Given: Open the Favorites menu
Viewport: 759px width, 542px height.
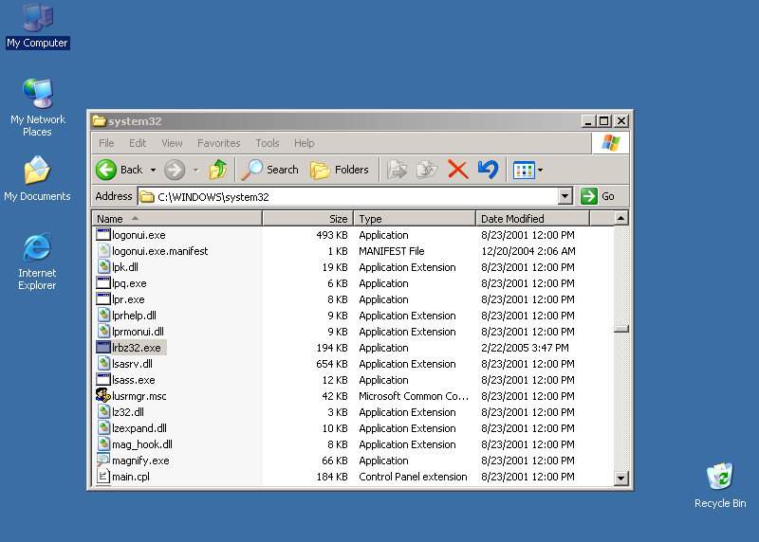Looking at the screenshot, I should coord(218,143).
